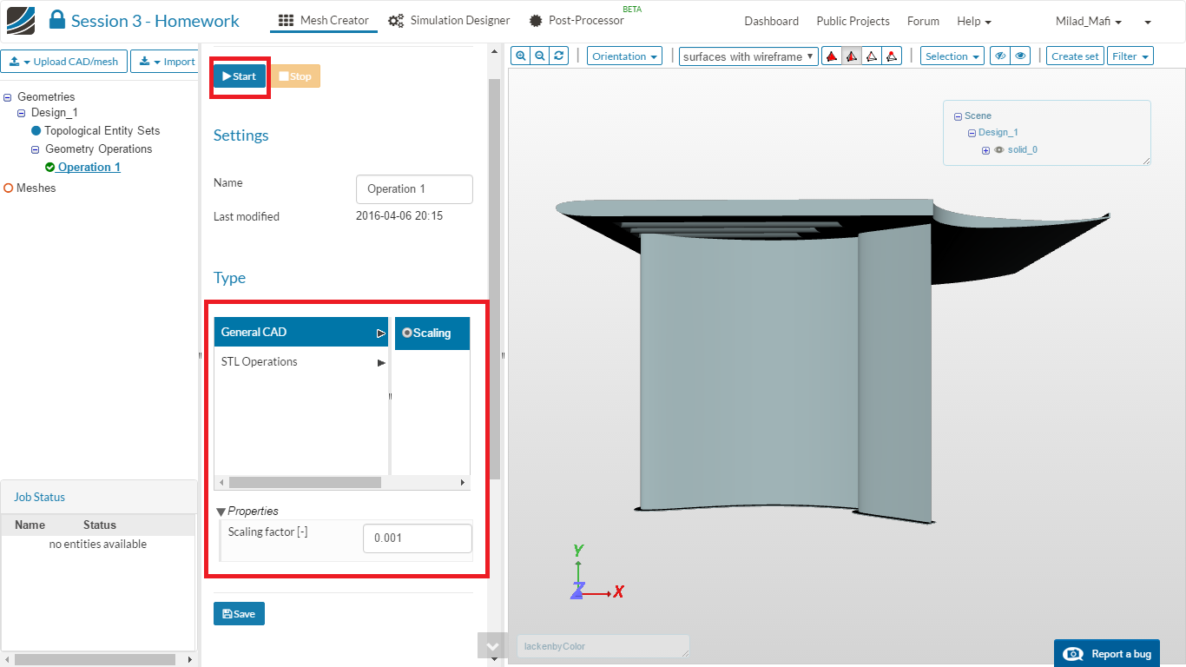Collapse the Scene node in viewer tree

[x=958, y=116]
